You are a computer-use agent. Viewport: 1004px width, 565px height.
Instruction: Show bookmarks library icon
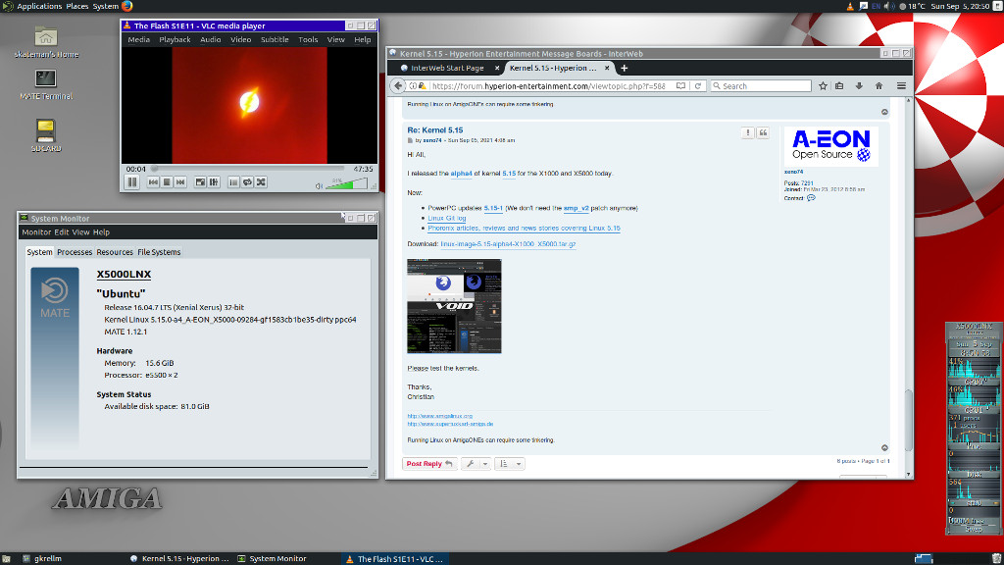pos(839,86)
